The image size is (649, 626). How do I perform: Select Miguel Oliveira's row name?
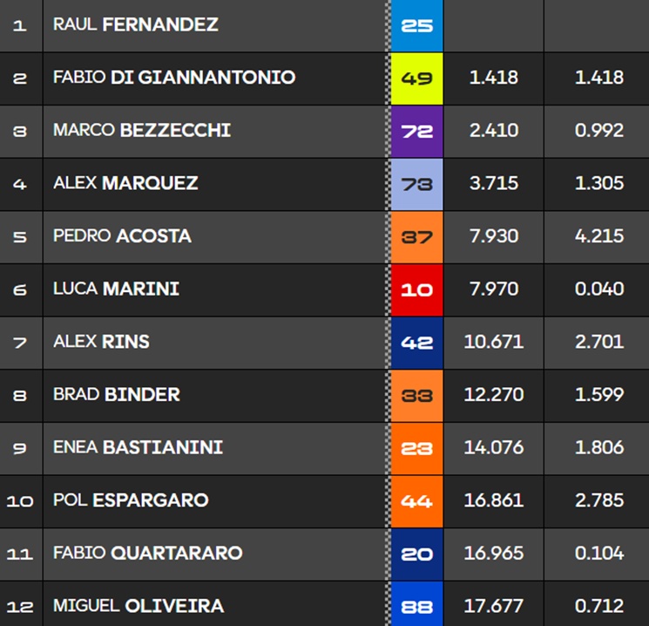point(138,605)
